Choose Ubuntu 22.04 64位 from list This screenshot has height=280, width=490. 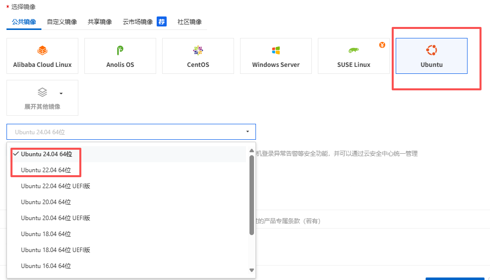coord(46,170)
